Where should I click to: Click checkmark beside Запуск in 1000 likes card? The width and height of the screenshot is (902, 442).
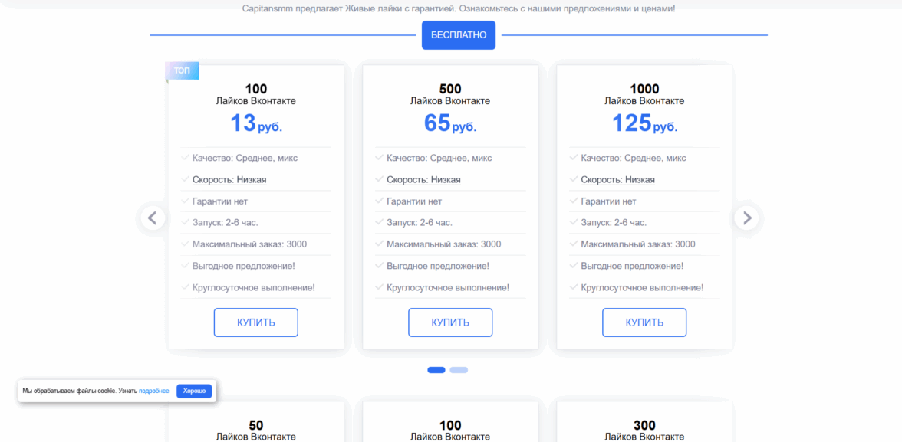[x=574, y=222]
